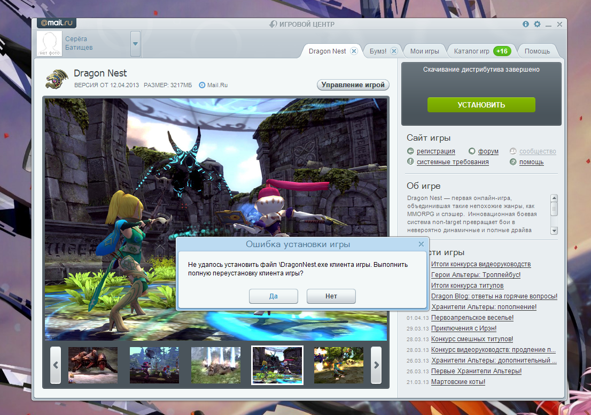Open the Мои игры tab

424,51
